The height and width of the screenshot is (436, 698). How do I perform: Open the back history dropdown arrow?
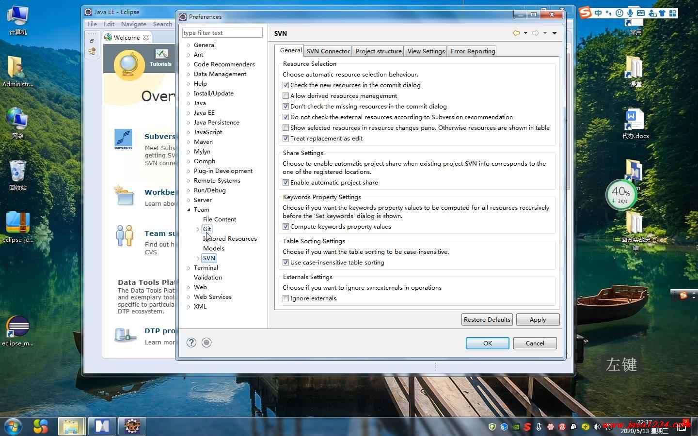click(x=525, y=33)
